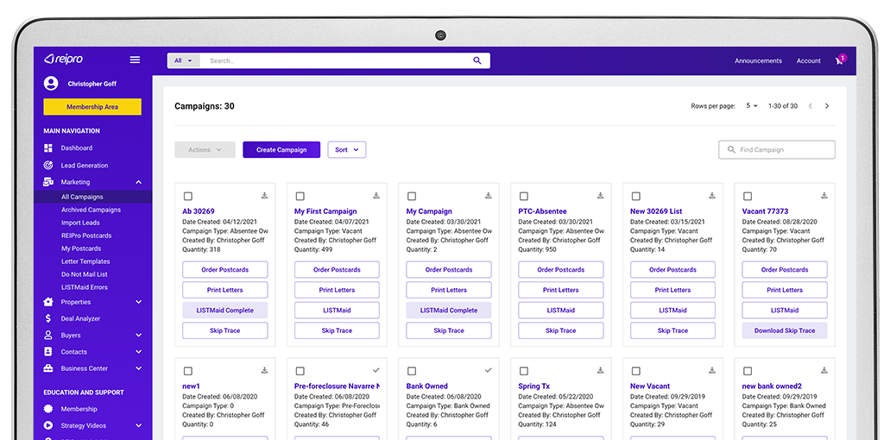Open Archived Campaigns in sidebar
Image resolution: width=890 pixels, height=440 pixels.
pos(91,210)
